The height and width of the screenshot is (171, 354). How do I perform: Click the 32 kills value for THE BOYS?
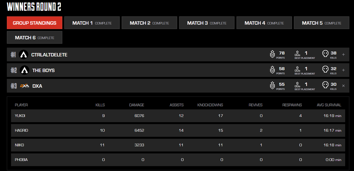pyautogui.click(x=334, y=69)
